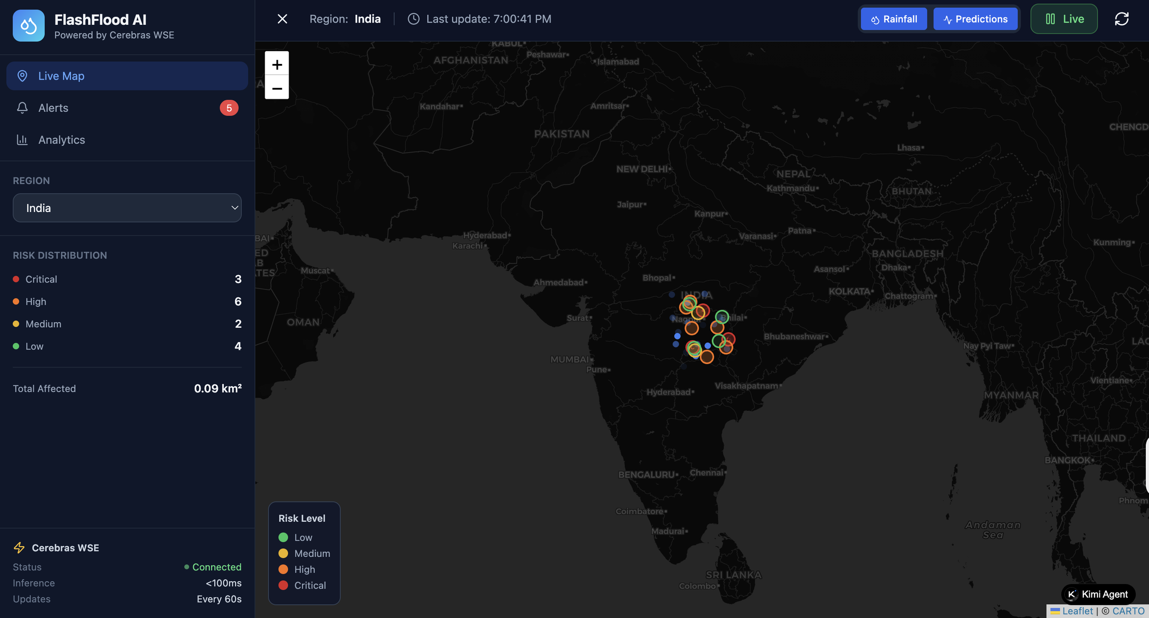This screenshot has width=1149, height=618.
Task: Click the refresh data icon
Action: [x=1121, y=19]
